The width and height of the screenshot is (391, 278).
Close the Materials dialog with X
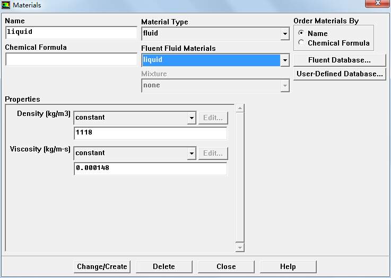[x=378, y=3]
